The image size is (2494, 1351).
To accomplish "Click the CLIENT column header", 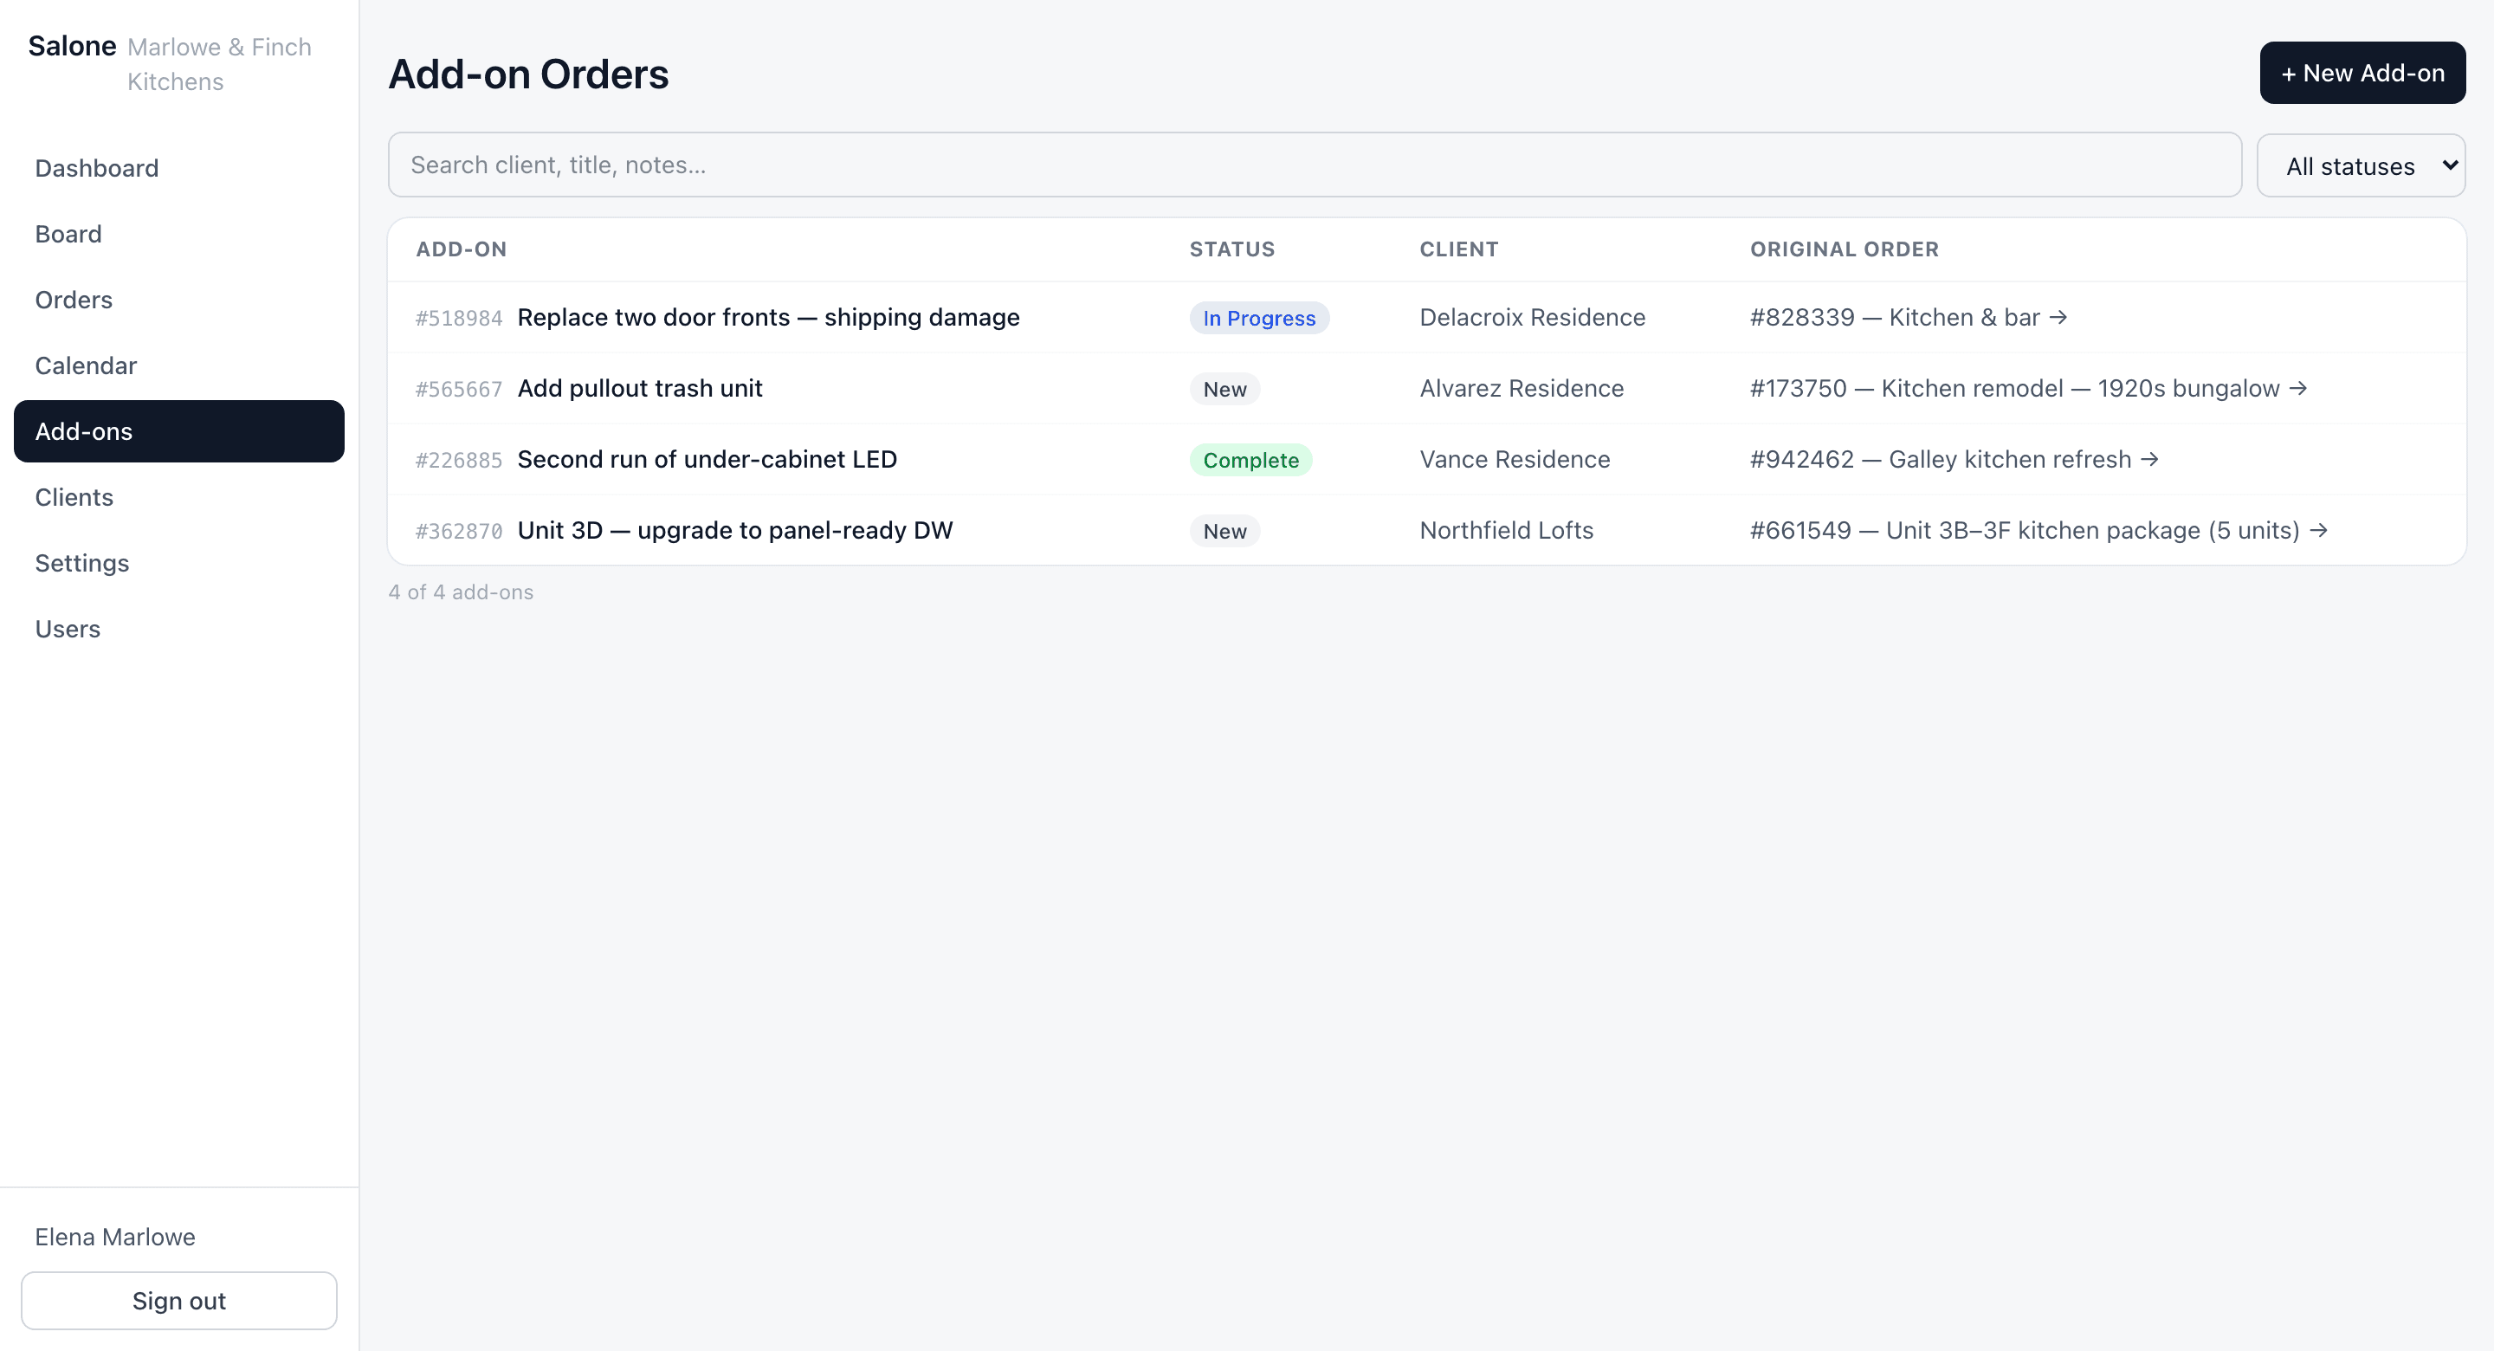I will tap(1458, 249).
